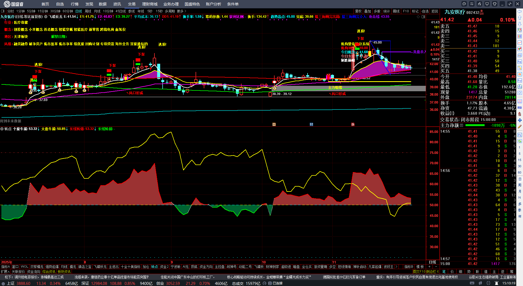Click the gray 主力吸筹 band on chart
Screen dimensions: 523x286
pyautogui.click(x=349, y=88)
